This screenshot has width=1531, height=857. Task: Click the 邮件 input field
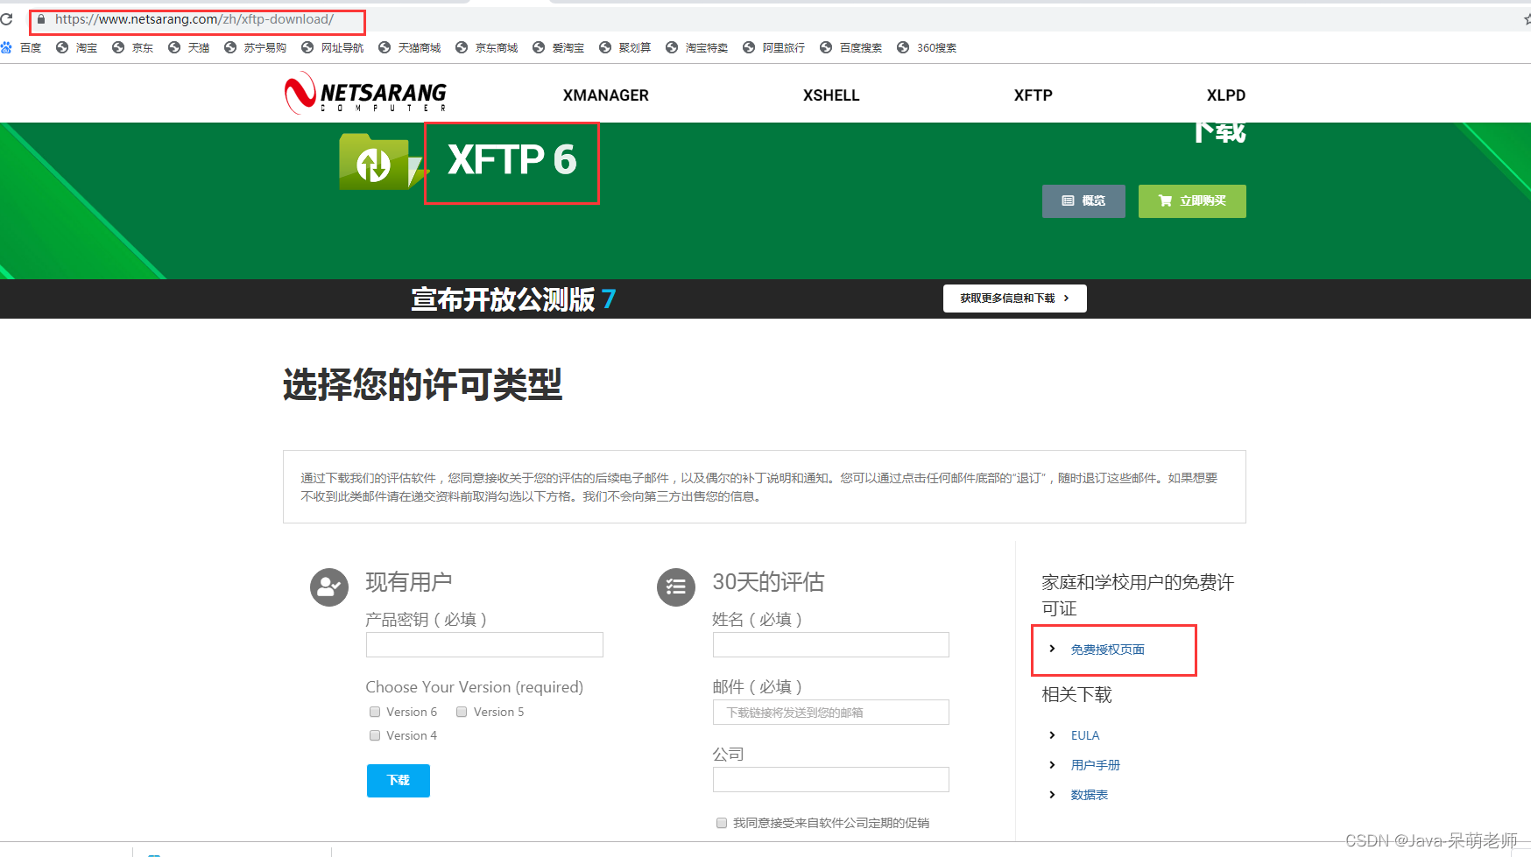point(831,713)
